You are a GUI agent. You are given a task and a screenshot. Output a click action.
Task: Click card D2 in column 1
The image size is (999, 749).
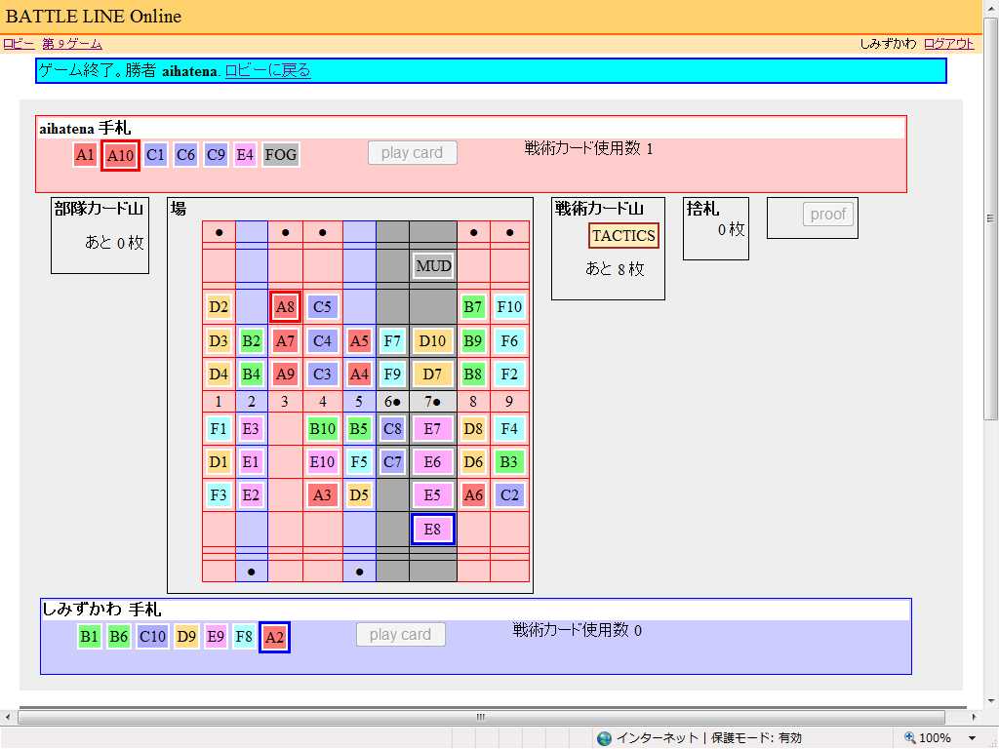pyautogui.click(x=219, y=307)
